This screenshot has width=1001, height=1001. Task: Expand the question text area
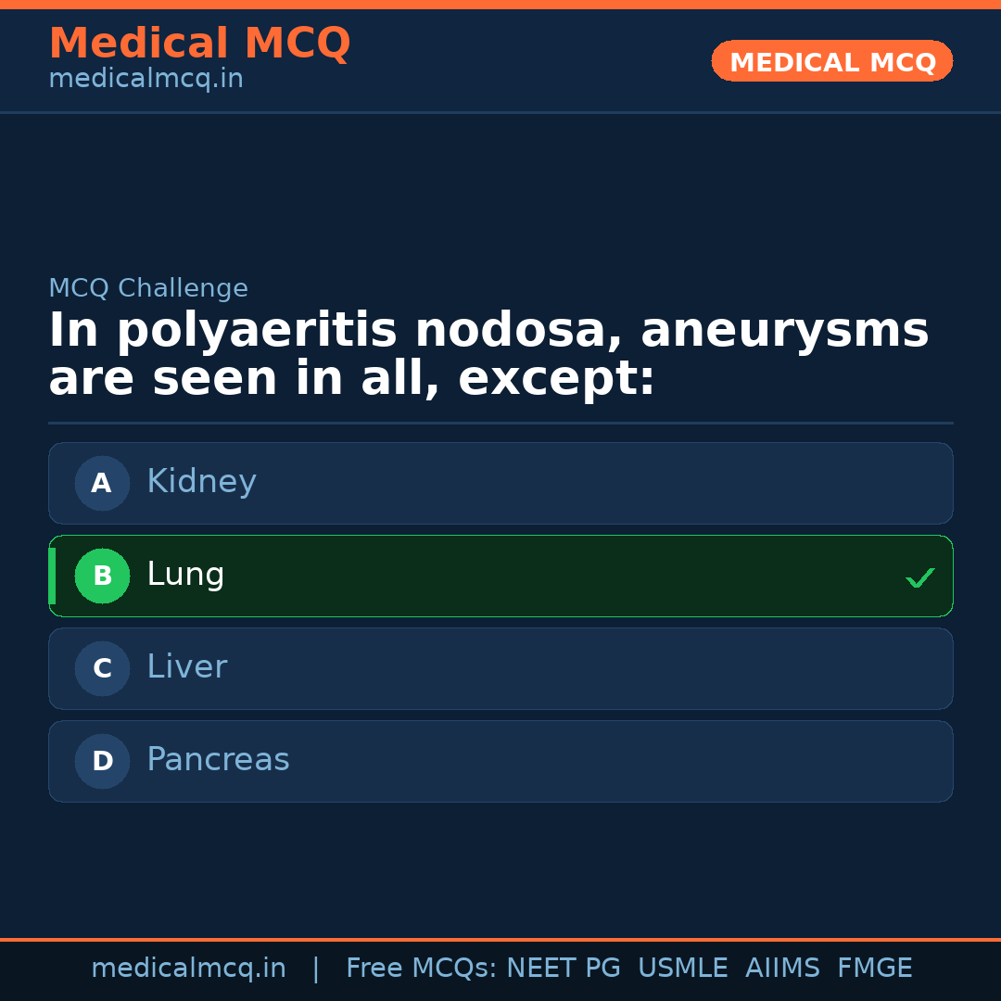[x=488, y=352]
